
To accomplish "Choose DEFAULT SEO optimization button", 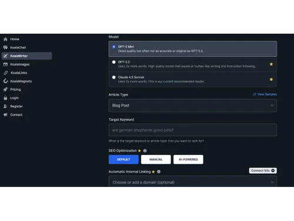I will pos(123,159).
